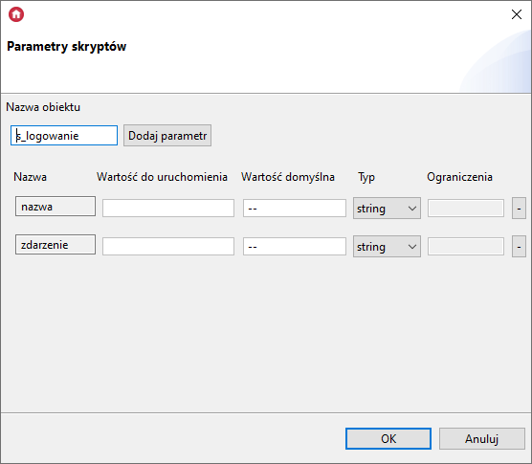Click Wartość domyślna field in nazwa row
The image size is (532, 464).
[x=295, y=208]
